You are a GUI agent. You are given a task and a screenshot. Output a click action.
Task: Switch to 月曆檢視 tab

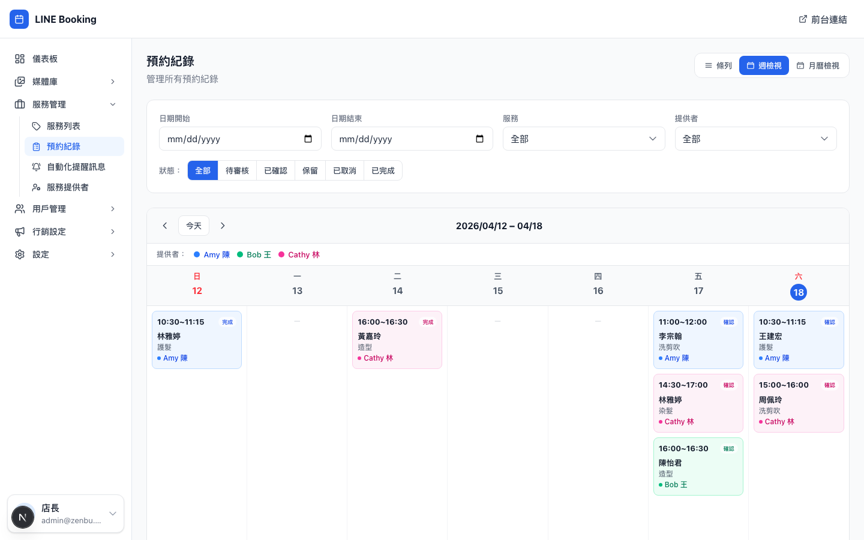pos(817,66)
